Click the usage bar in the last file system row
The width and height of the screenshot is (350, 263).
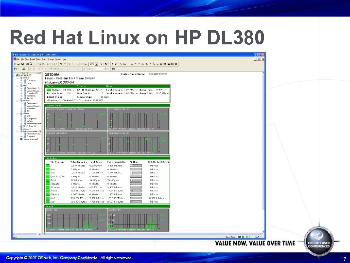tap(136, 202)
